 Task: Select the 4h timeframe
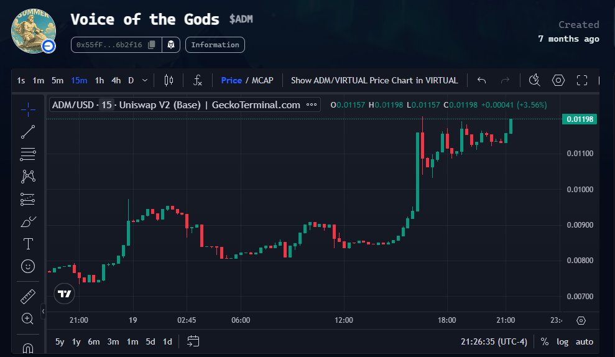116,80
